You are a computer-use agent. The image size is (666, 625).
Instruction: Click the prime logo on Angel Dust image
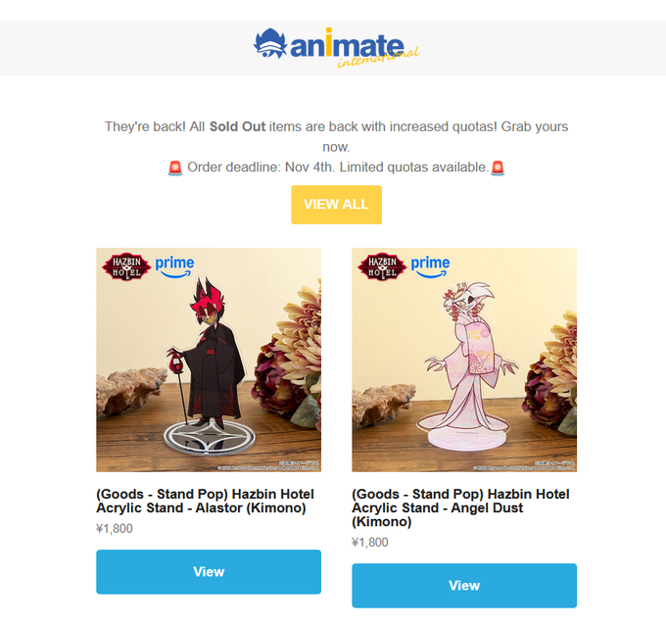coord(430,266)
